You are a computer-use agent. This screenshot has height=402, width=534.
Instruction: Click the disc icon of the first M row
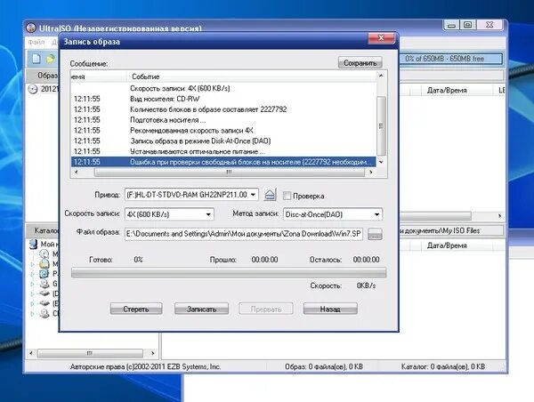tap(44, 253)
